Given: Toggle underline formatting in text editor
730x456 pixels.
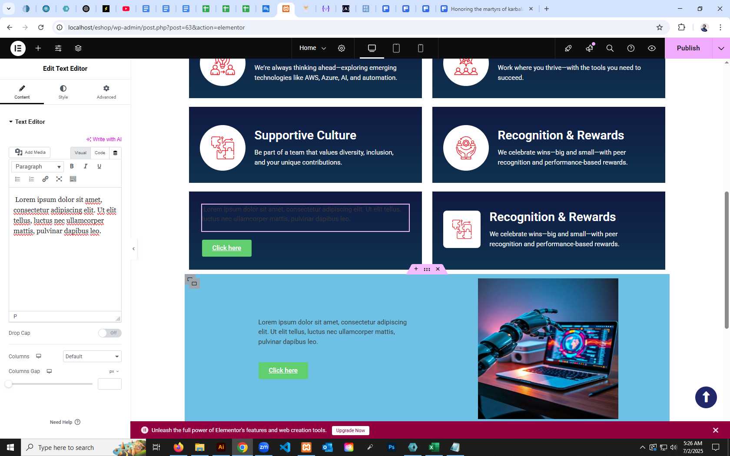Looking at the screenshot, I should 99,166.
